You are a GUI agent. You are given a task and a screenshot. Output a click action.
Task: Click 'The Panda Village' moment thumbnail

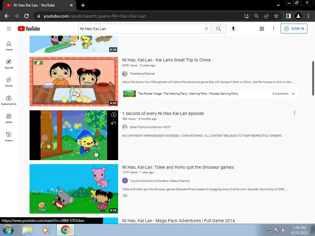tap(130, 94)
